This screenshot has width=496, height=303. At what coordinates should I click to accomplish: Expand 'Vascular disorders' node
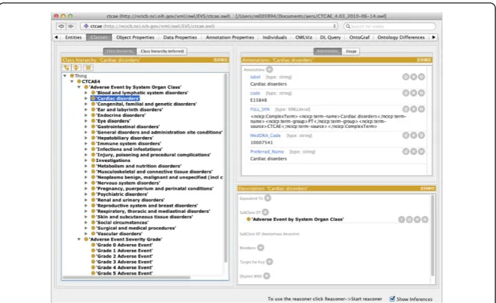pos(86,234)
